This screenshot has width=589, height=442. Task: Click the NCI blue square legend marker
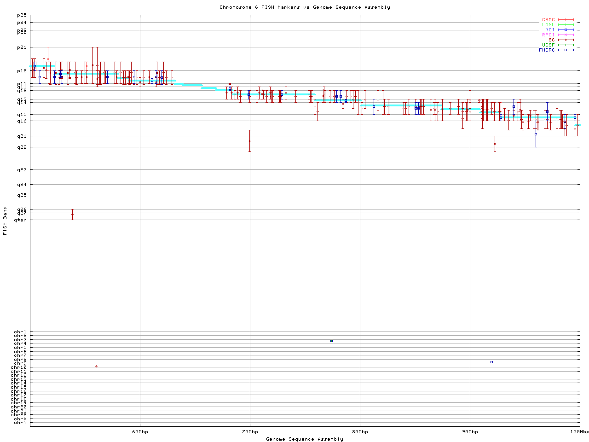click(566, 30)
